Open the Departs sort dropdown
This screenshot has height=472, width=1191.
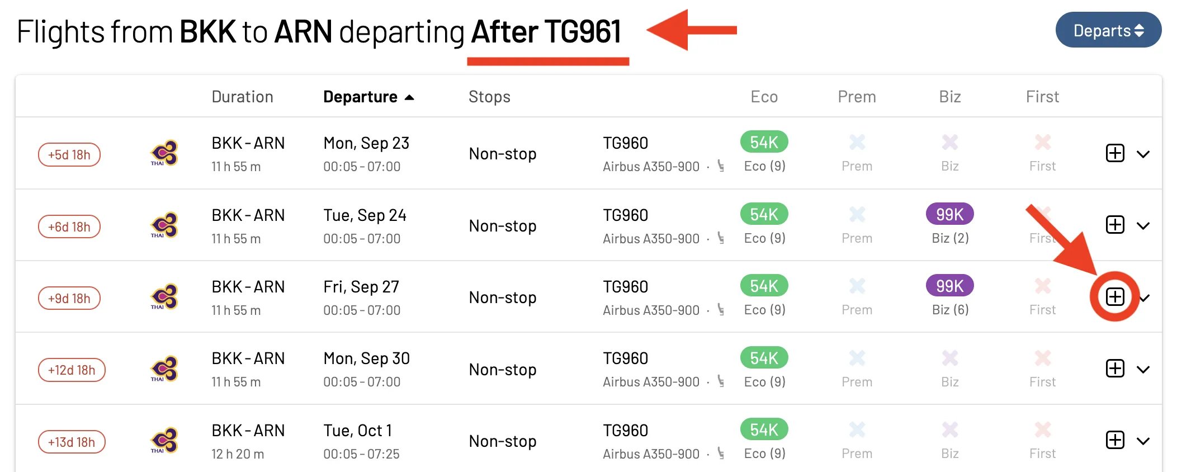(1108, 30)
